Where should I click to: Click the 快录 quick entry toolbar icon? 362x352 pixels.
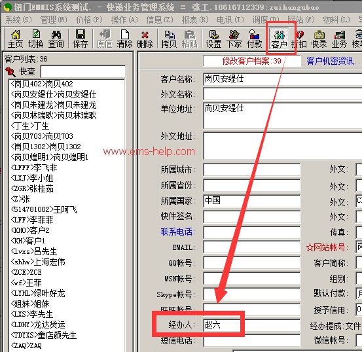pyautogui.click(x=319, y=39)
